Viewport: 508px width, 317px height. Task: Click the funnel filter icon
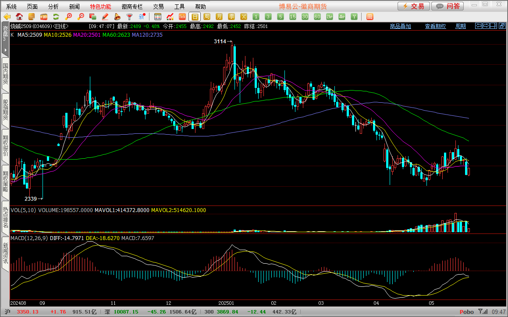[129, 17]
